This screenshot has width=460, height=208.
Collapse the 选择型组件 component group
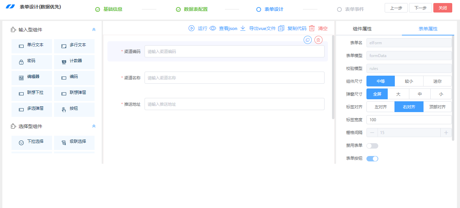94,126
